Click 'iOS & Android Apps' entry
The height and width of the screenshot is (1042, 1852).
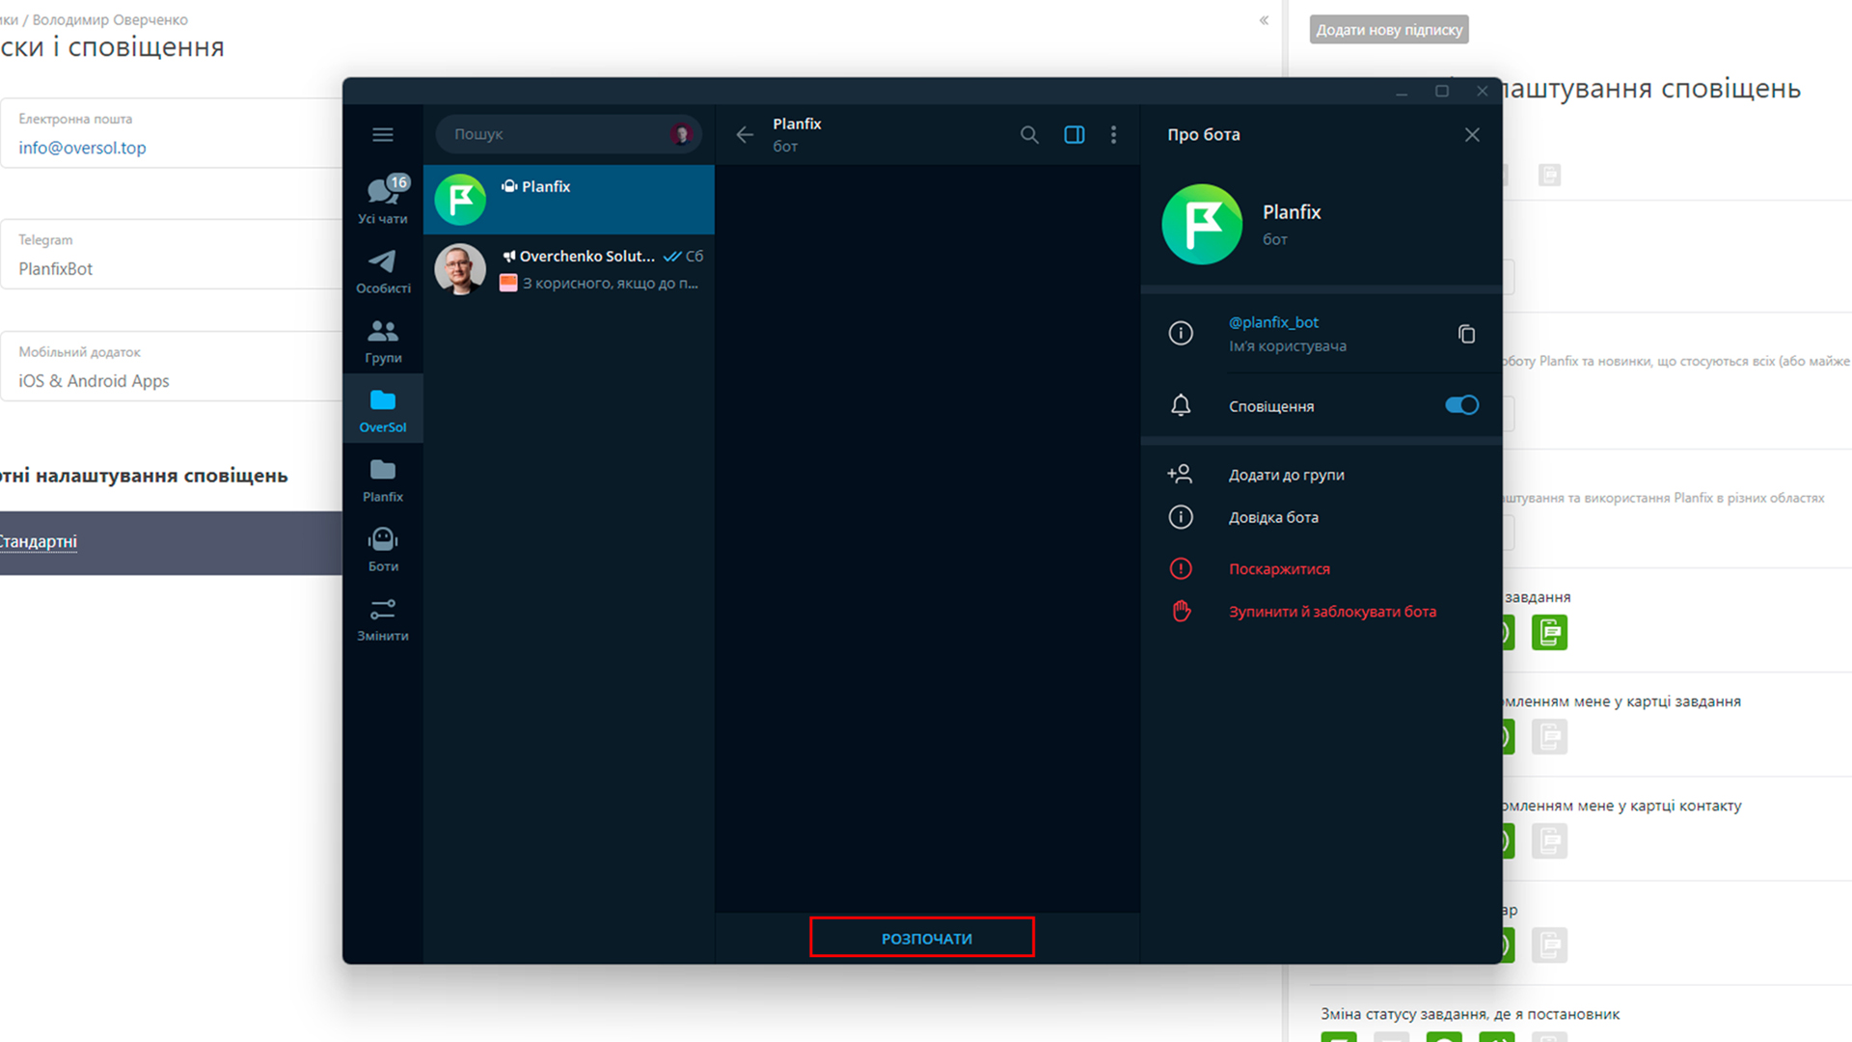click(94, 381)
